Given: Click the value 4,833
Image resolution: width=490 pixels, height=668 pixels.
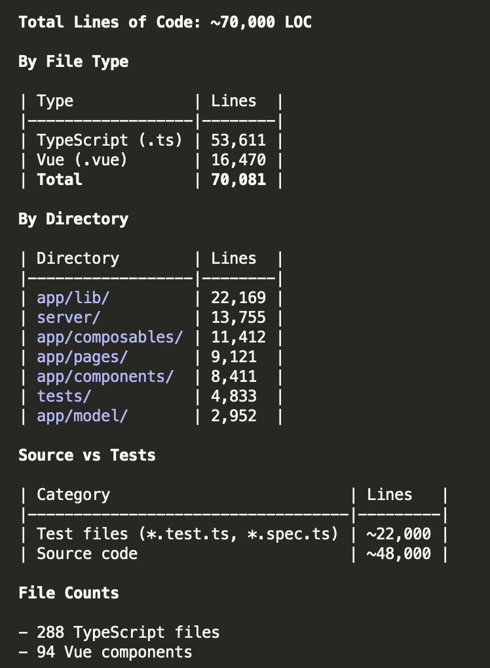Looking at the screenshot, I should click(x=234, y=396).
